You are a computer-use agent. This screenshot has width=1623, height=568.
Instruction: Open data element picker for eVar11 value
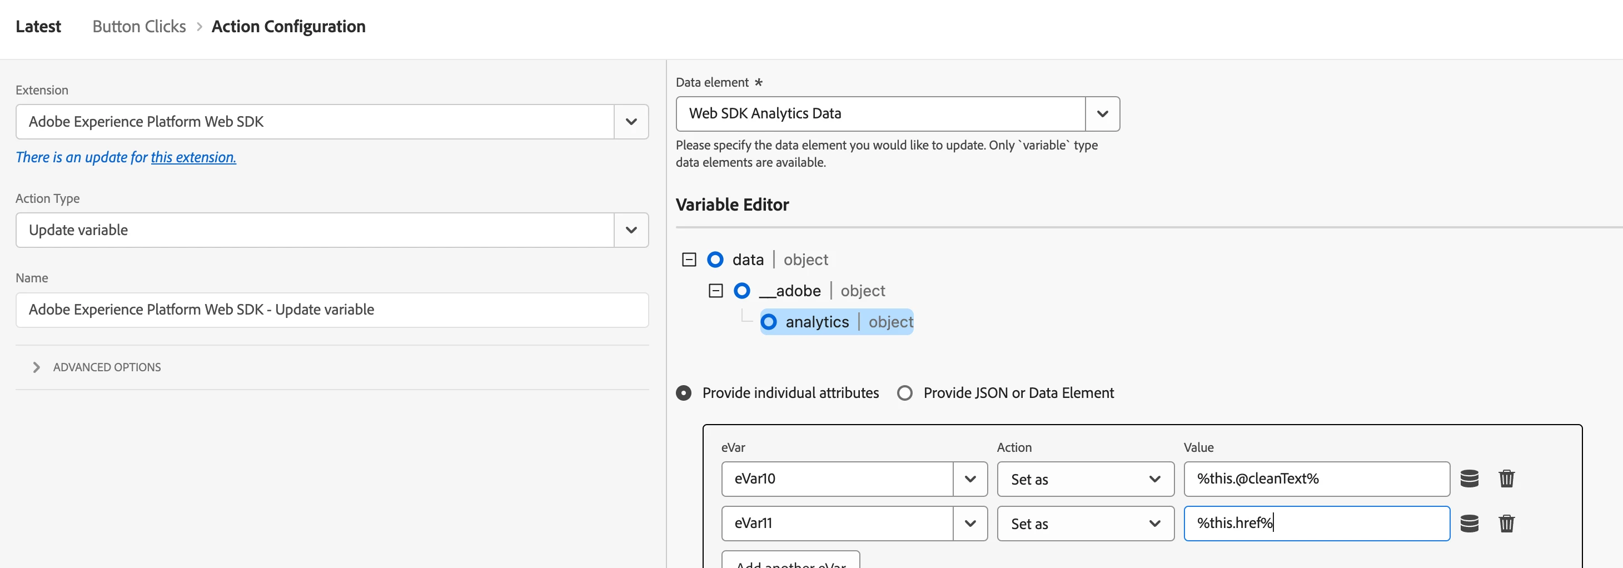[x=1469, y=524]
